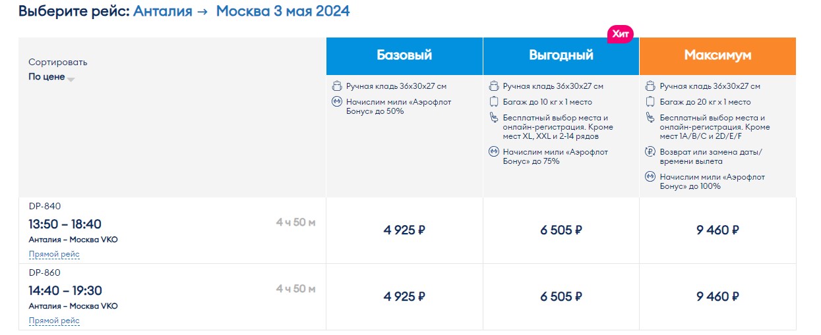Click 20 kg baggage suitcase icon in Максимум

click(x=650, y=102)
